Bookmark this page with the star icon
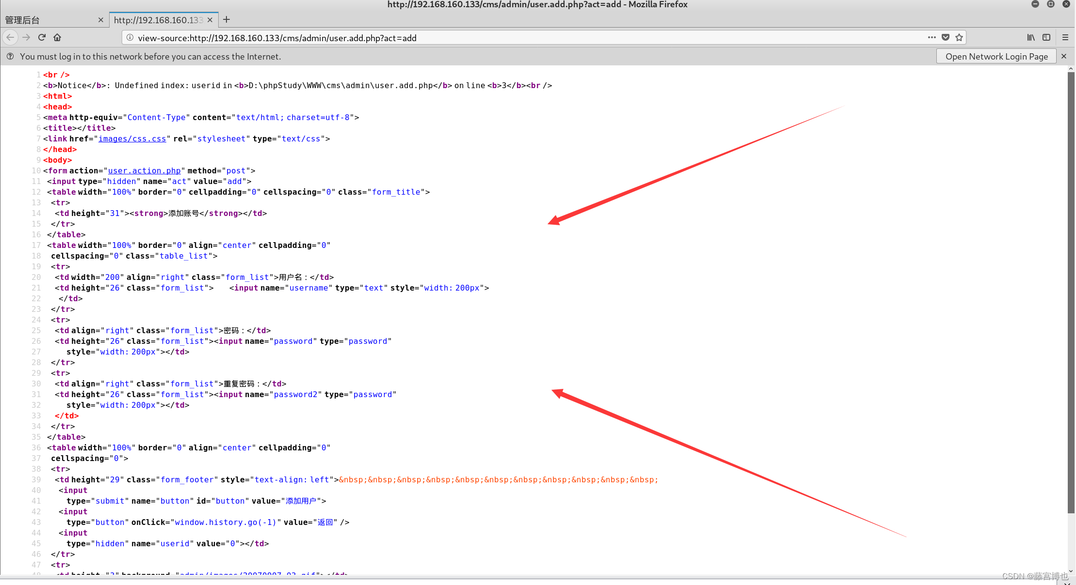 [959, 37]
